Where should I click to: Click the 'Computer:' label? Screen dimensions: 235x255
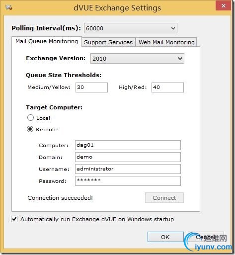click(54, 145)
